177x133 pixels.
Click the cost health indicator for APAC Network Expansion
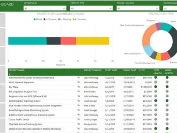point(155,82)
